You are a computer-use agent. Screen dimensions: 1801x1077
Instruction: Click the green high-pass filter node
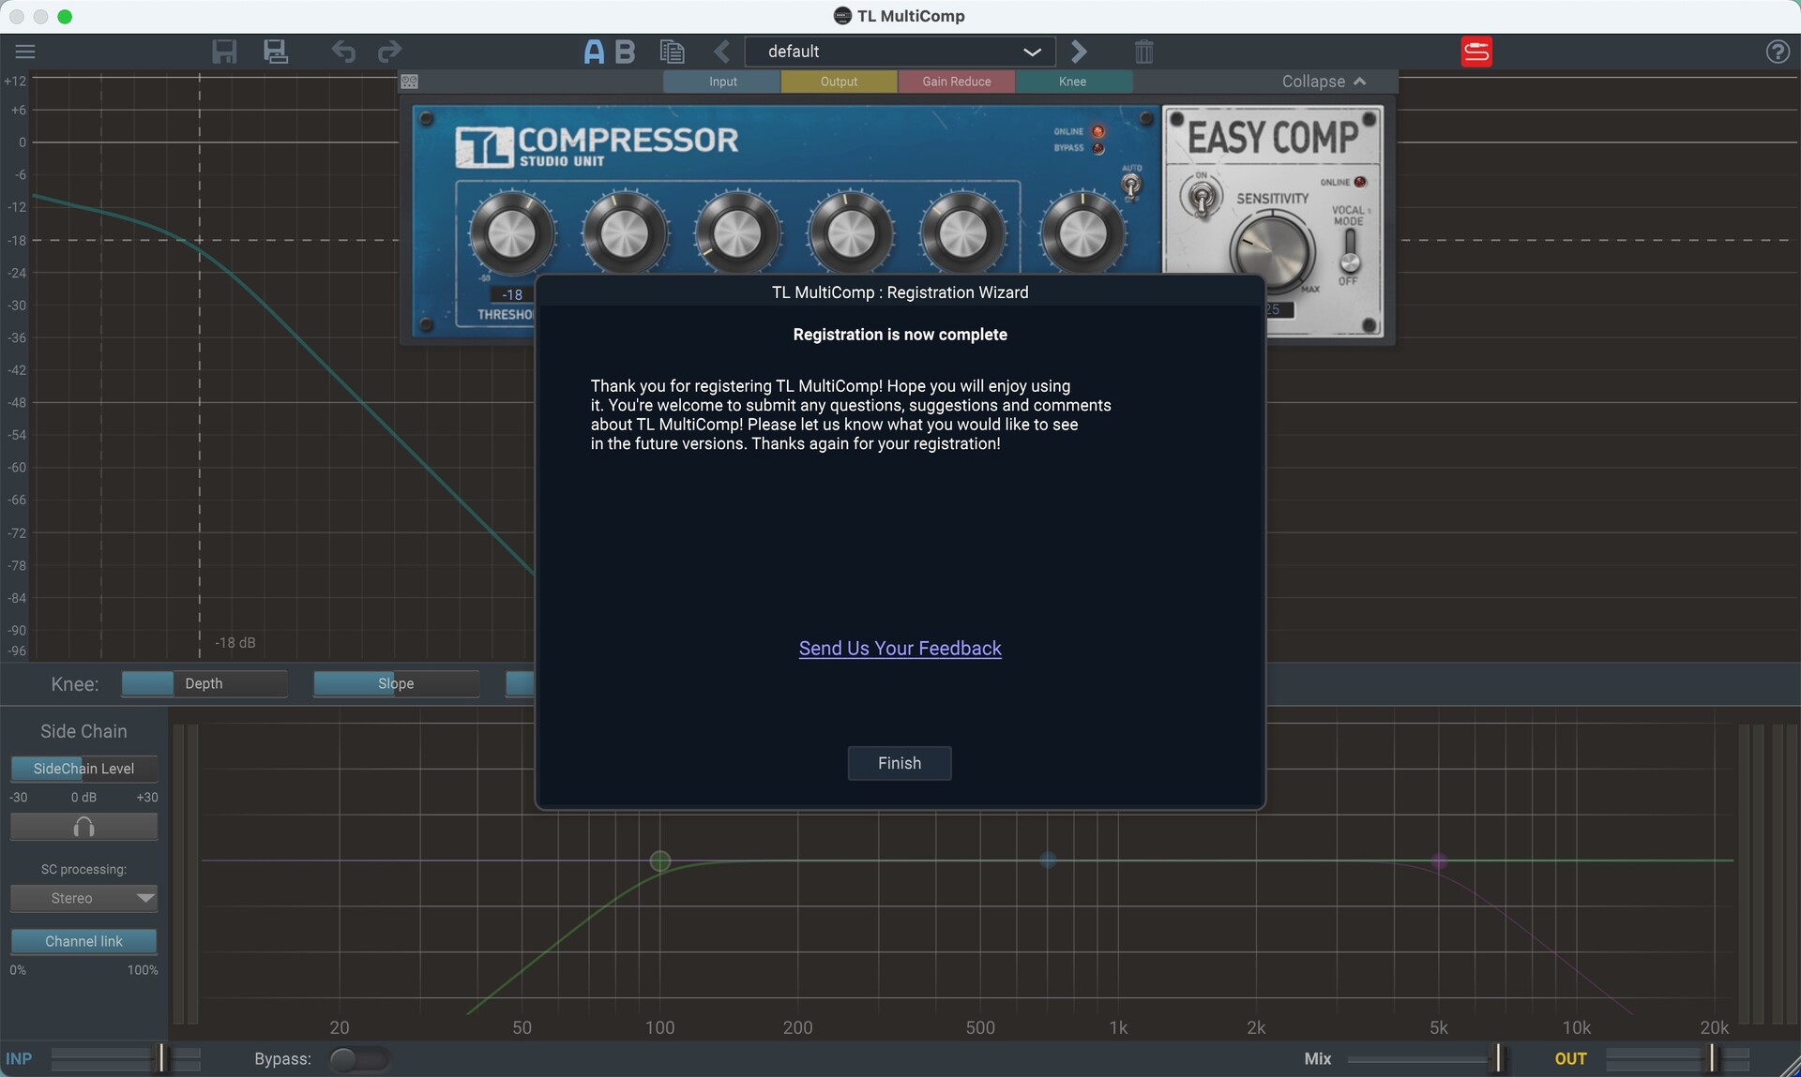click(660, 860)
